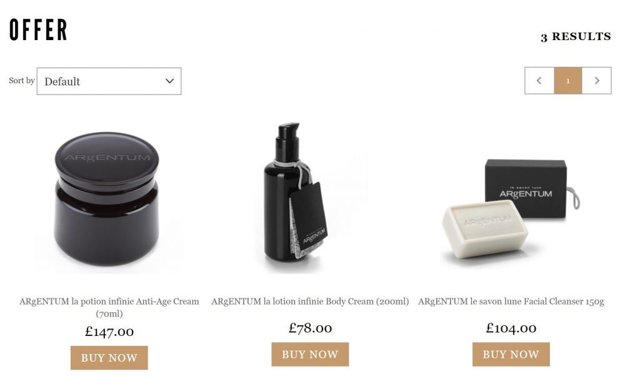Click the 3 RESULTS count label

(x=576, y=37)
